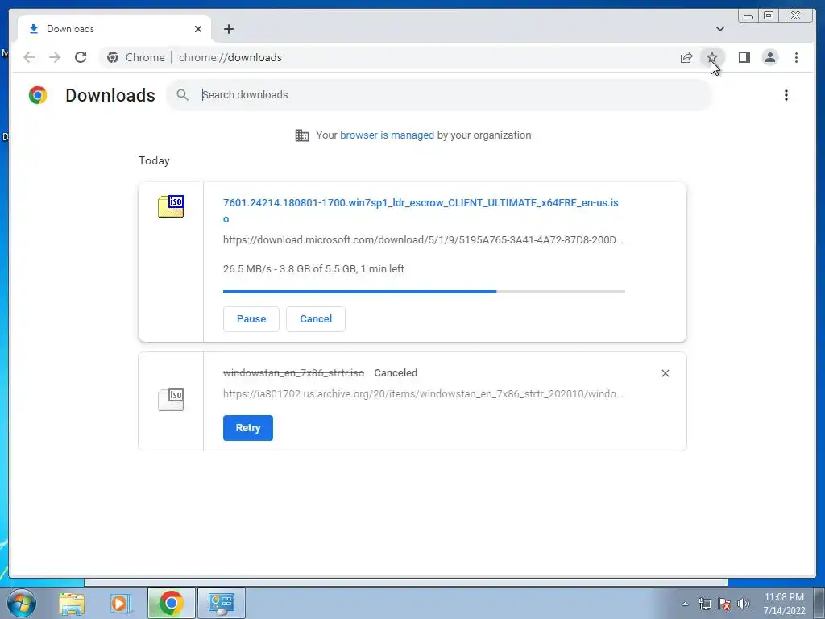The width and height of the screenshot is (825, 619).
Task: Remove canceled windowstan download from list
Action: tap(665, 373)
